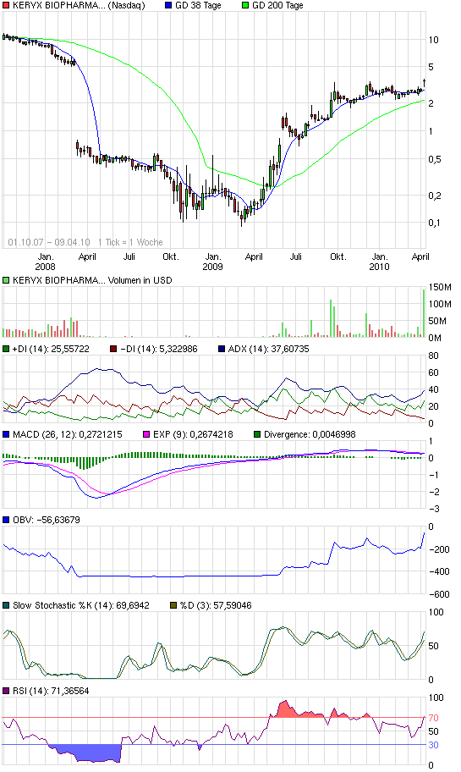Click the ADX (14): 37,60735 label
The height and width of the screenshot is (772, 461).
(268, 349)
